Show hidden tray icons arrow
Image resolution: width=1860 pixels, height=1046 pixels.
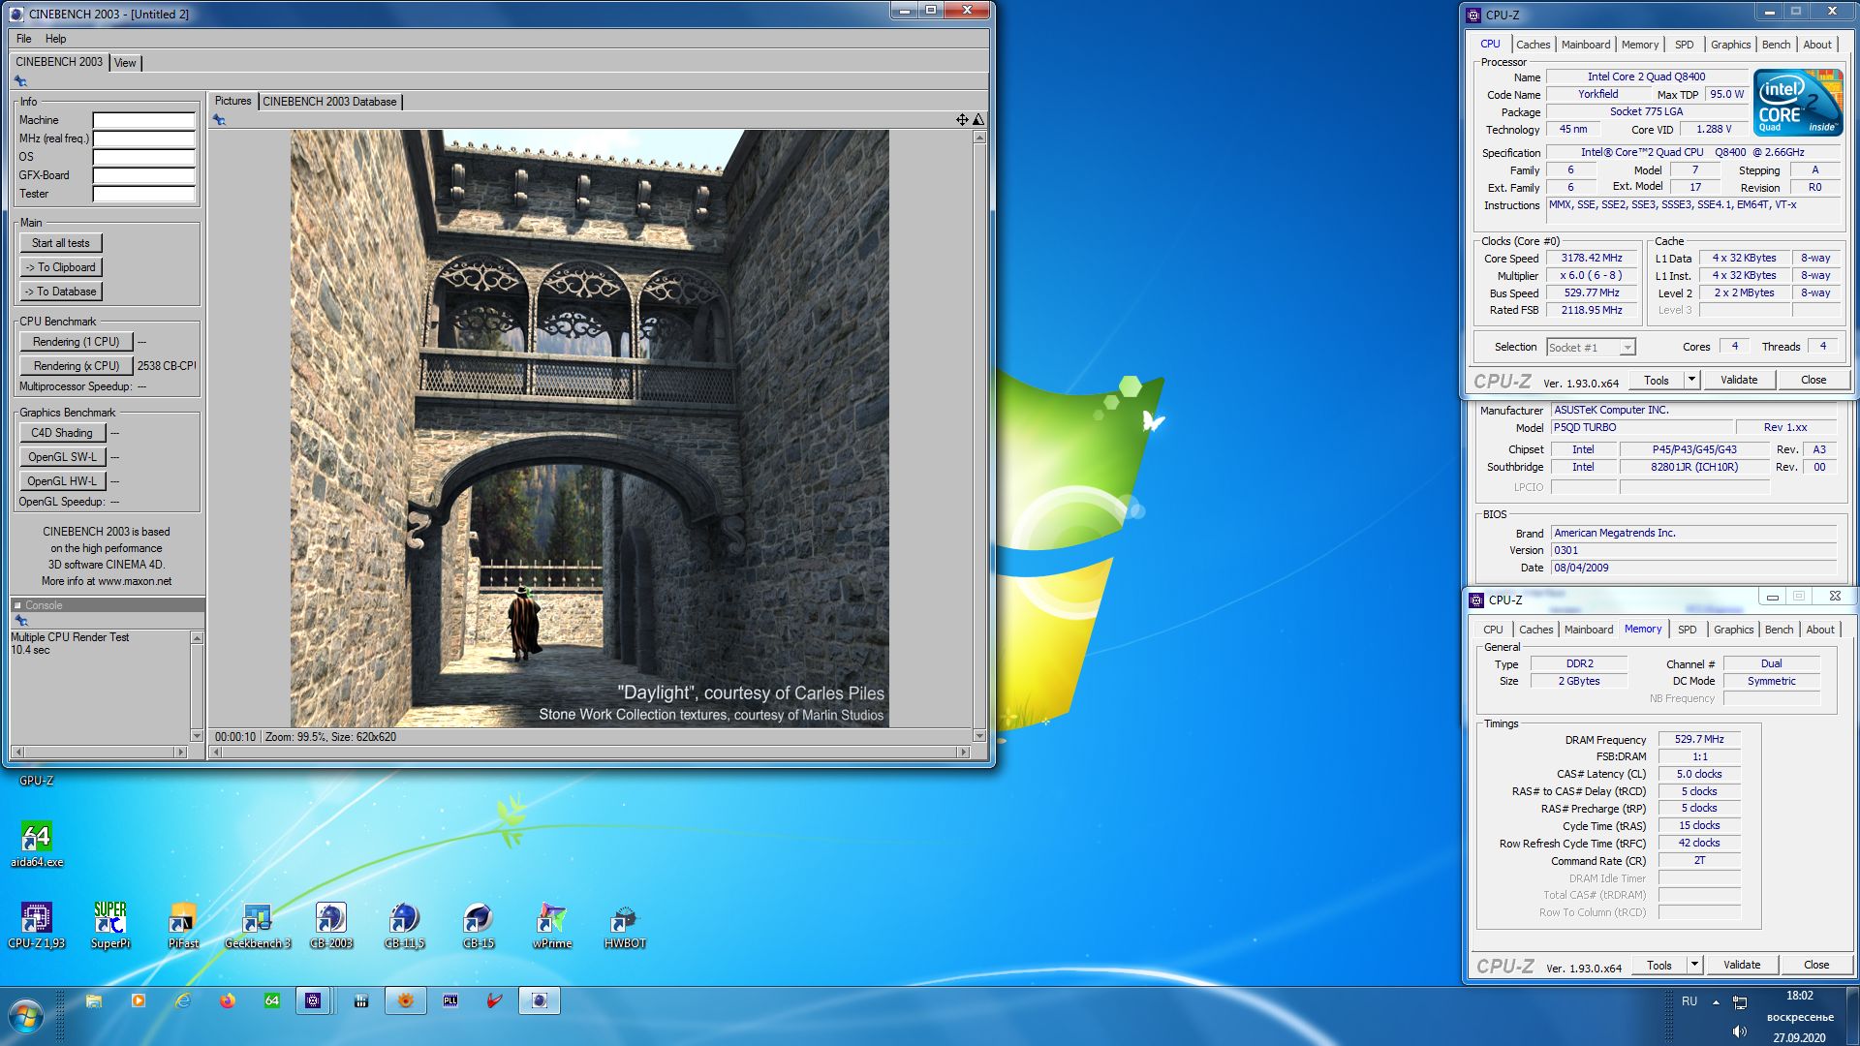point(1716,1002)
